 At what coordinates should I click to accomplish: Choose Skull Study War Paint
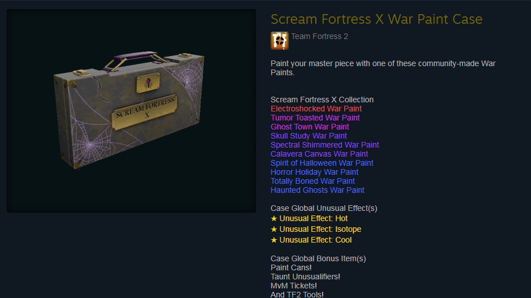point(309,136)
